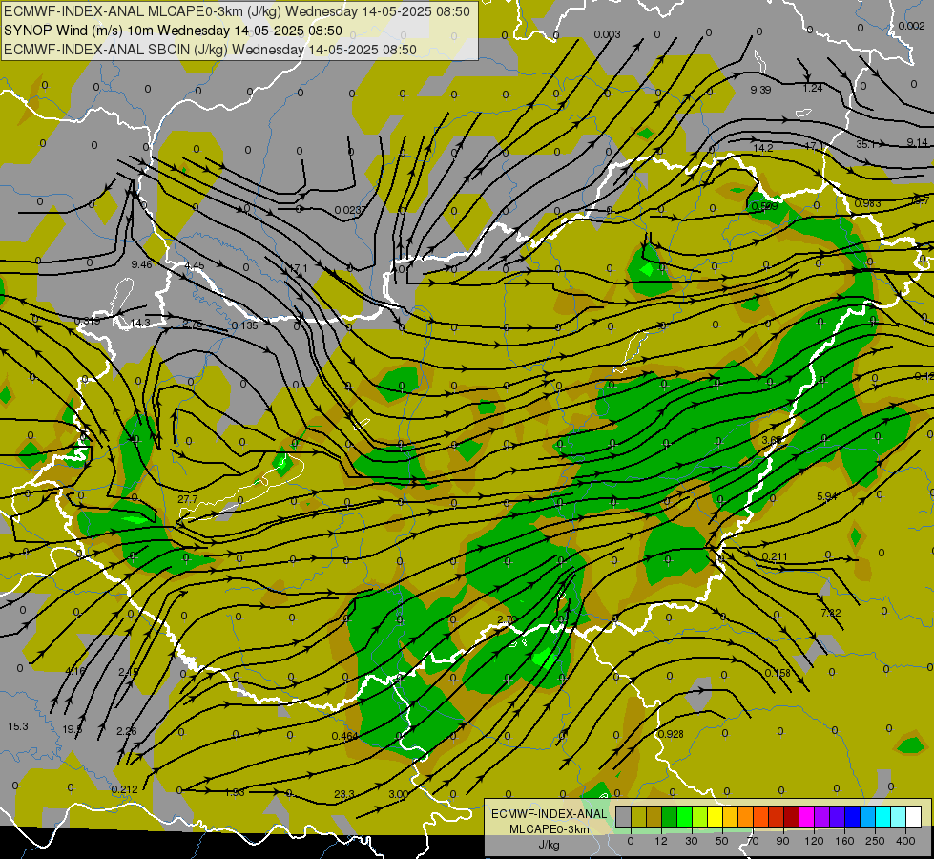This screenshot has height=859, width=934.
Task: Click the map value '0.211'
Action: (x=775, y=556)
